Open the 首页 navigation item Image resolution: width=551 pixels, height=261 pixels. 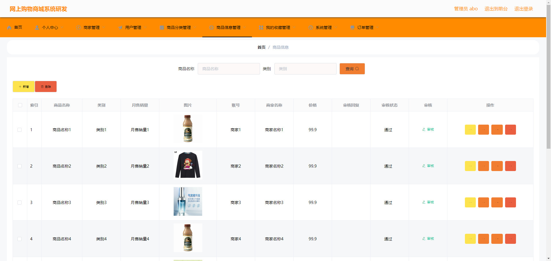coord(14,28)
